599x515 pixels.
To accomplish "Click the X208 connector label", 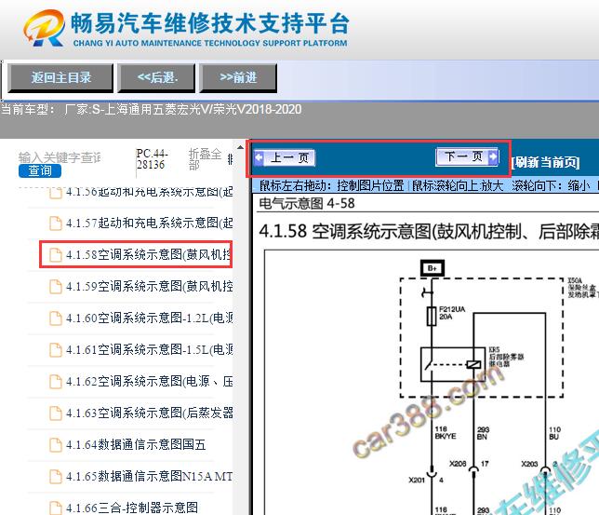I will 458,464.
